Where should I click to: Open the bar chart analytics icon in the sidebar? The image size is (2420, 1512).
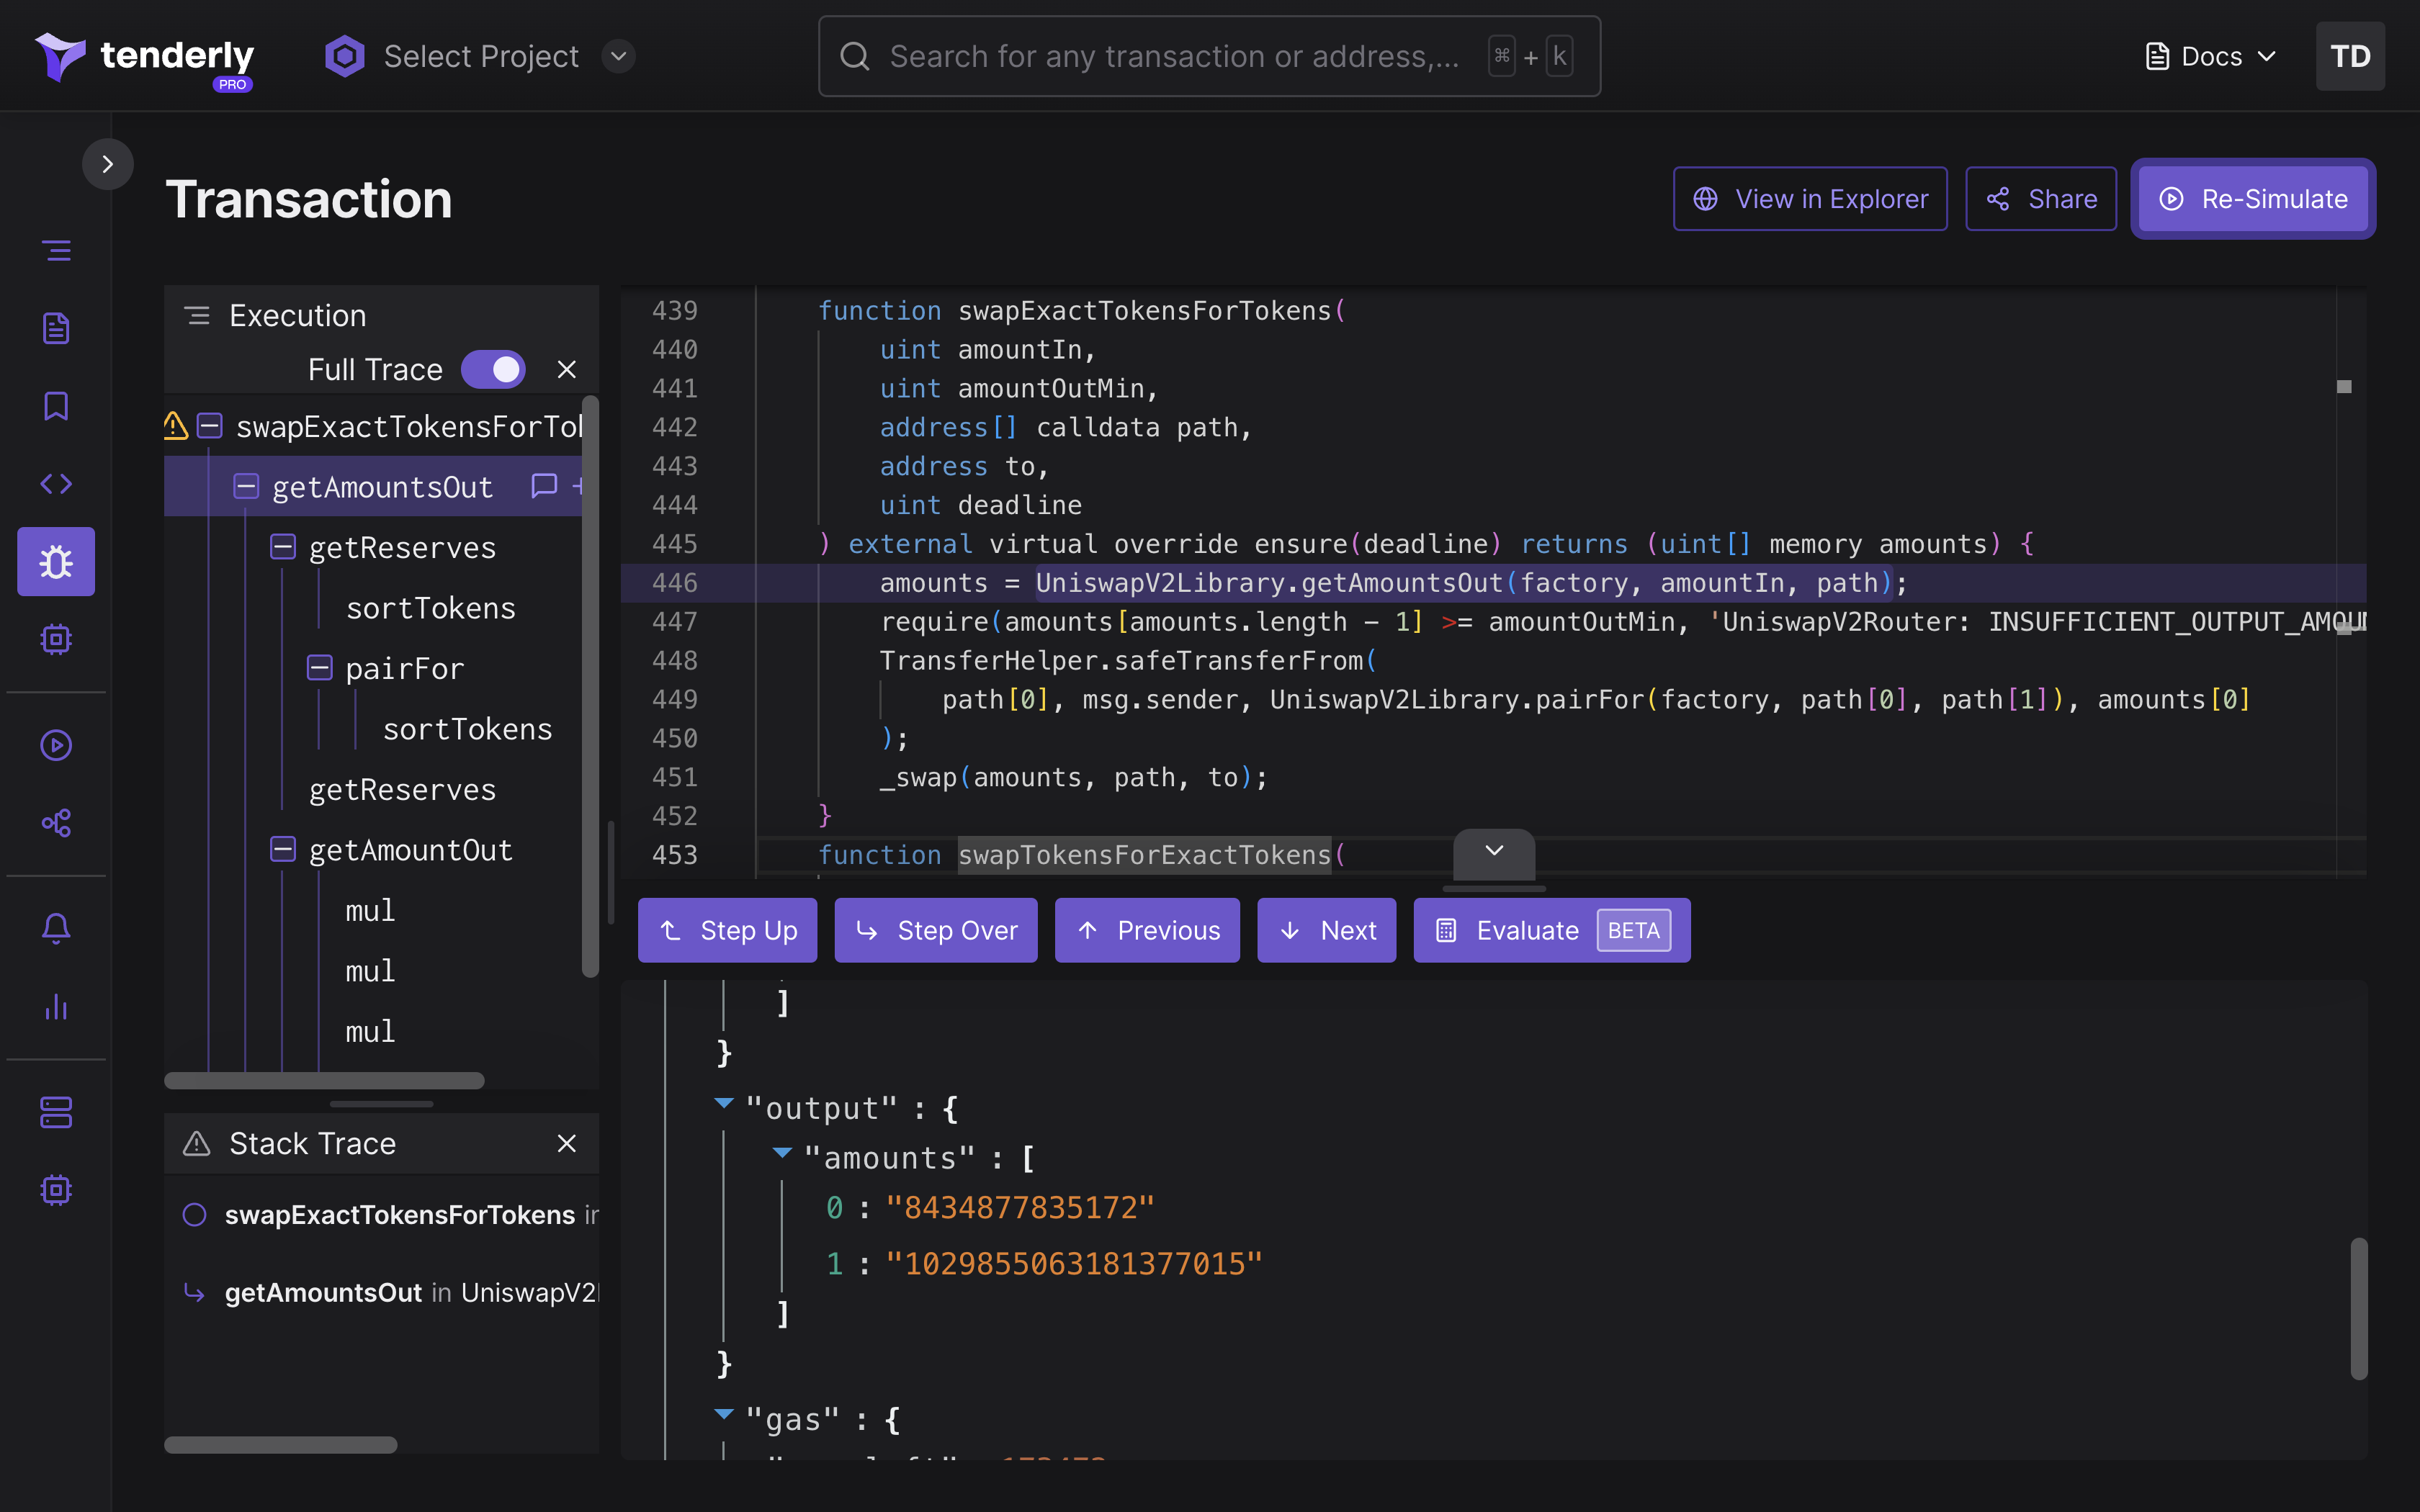coord(57,1007)
